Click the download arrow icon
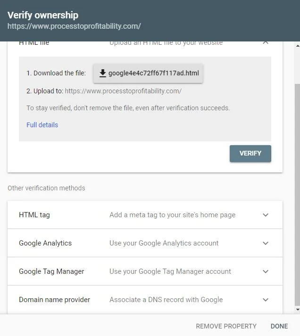The width and height of the screenshot is (300, 336). [103, 73]
